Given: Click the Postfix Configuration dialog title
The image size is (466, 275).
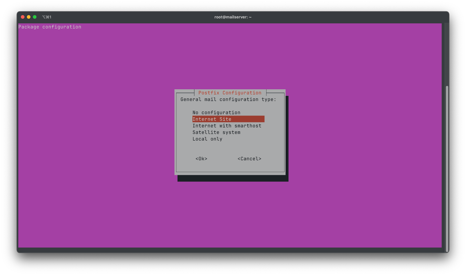Looking at the screenshot, I should click(x=230, y=93).
